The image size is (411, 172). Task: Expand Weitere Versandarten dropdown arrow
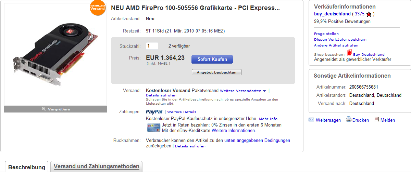pos(264,91)
